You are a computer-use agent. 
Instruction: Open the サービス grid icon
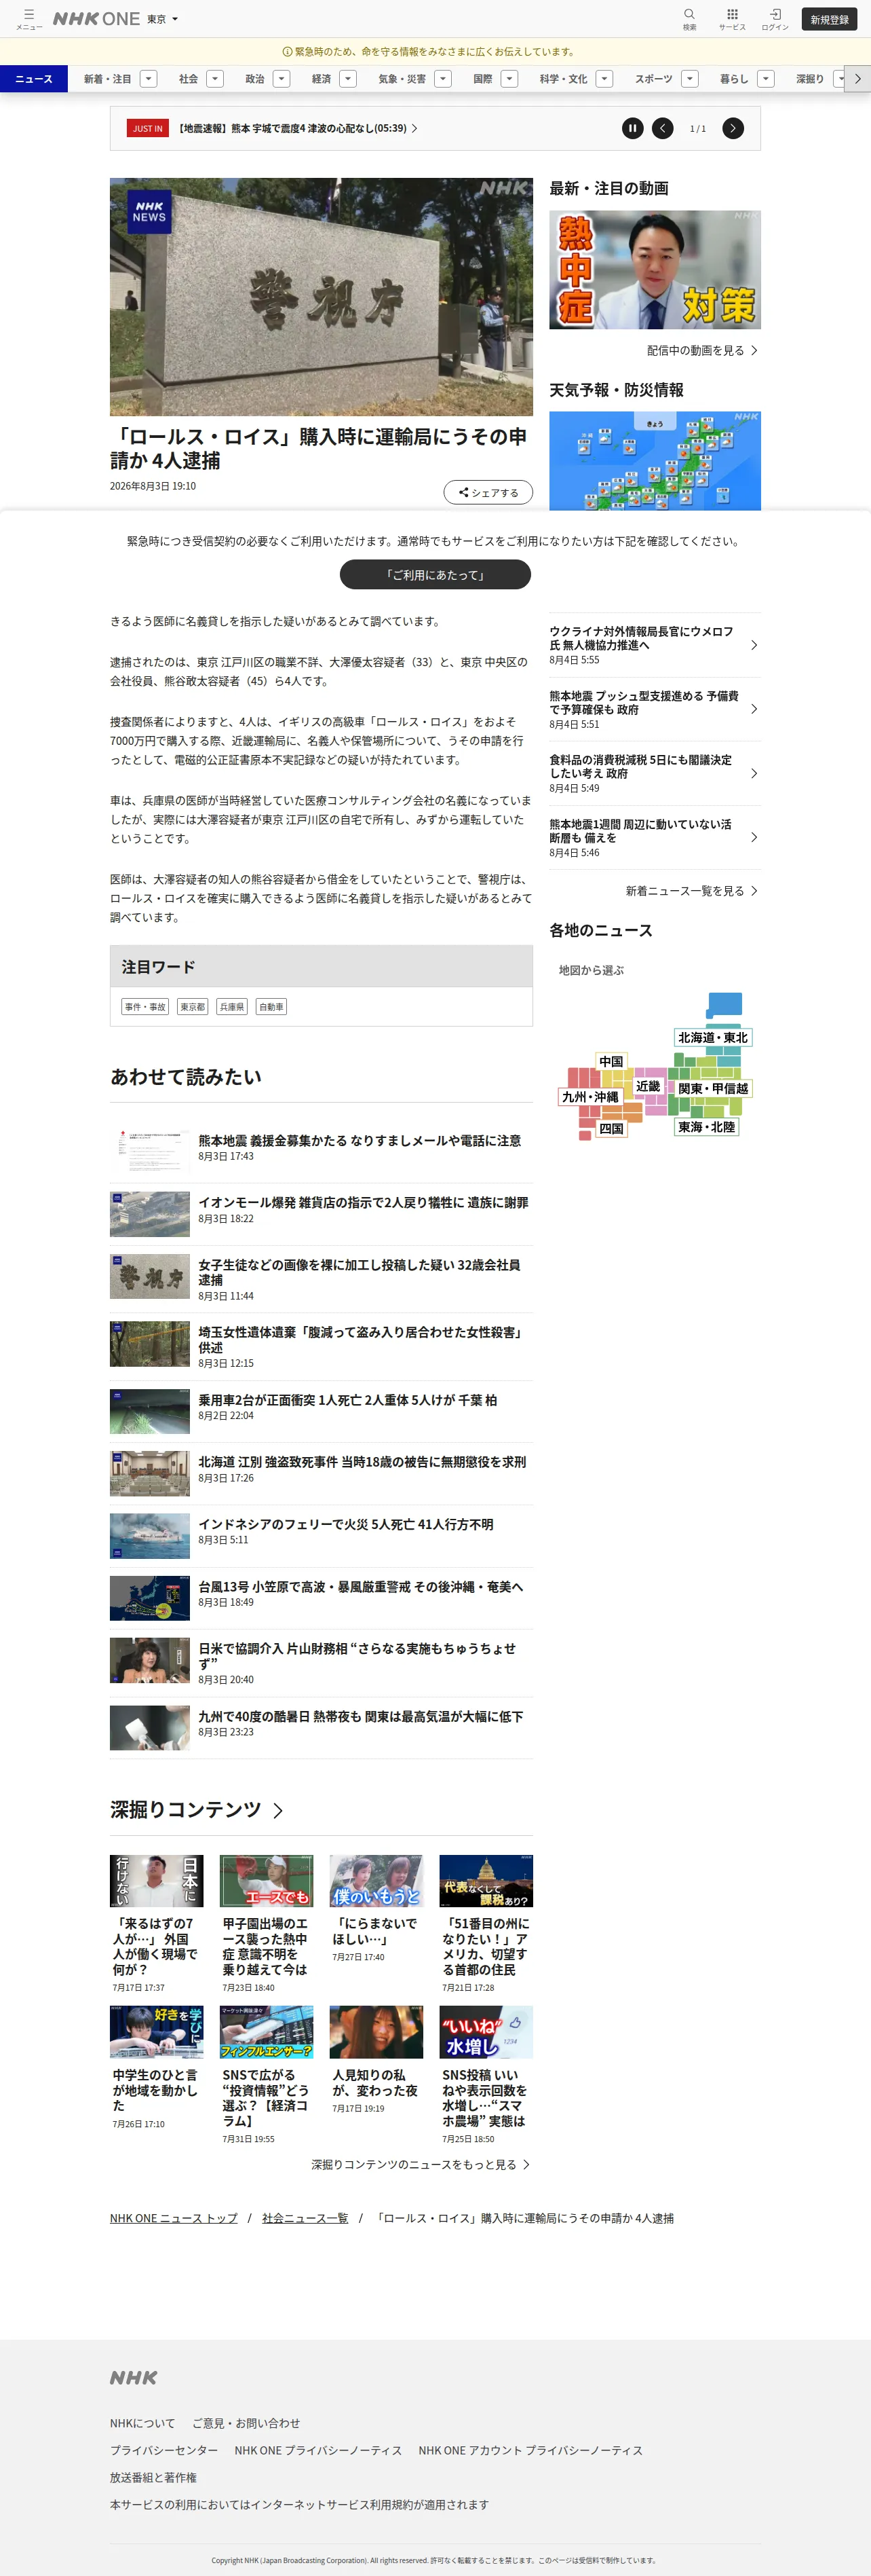(732, 18)
